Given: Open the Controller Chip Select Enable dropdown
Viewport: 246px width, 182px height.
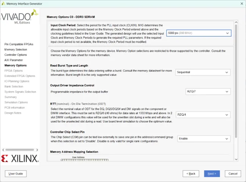Looking at the screenshot, I should click(204, 139).
